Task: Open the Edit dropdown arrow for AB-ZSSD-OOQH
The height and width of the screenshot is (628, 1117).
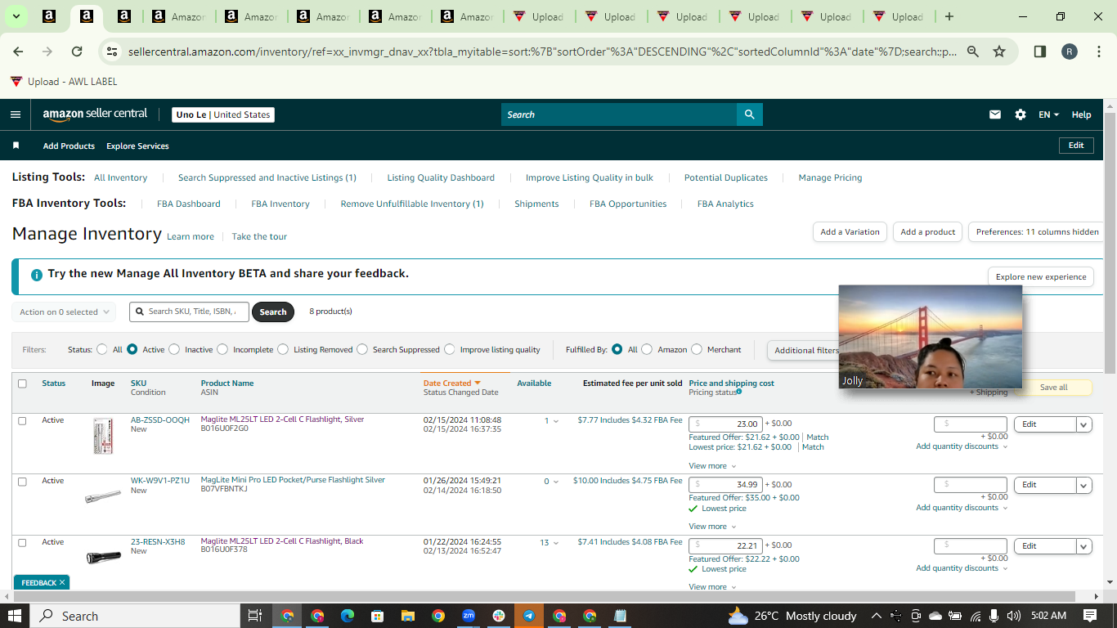Action: [x=1084, y=424]
